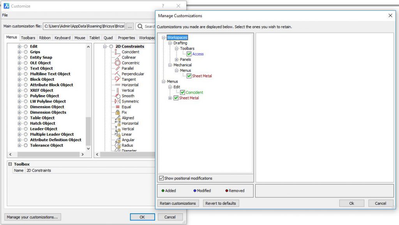Click the main customization file path field
Image resolution: width=399 pixels, height=225 pixels.
point(84,26)
